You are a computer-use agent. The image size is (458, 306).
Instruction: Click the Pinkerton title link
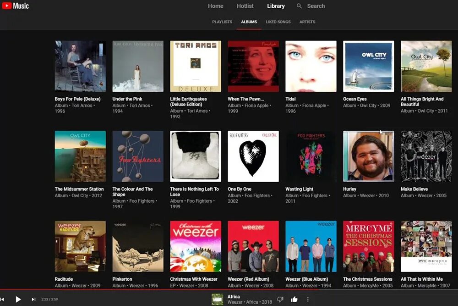click(122, 279)
